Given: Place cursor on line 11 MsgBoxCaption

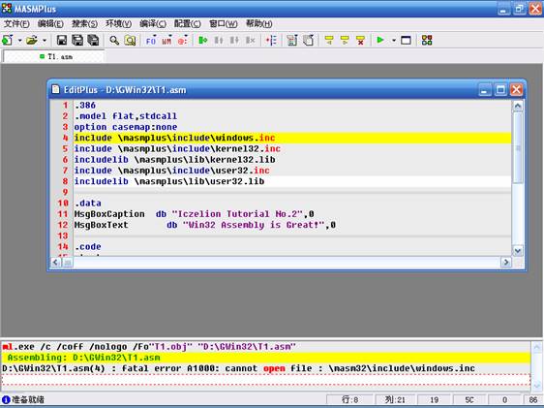Looking at the screenshot, I should 109,214.
